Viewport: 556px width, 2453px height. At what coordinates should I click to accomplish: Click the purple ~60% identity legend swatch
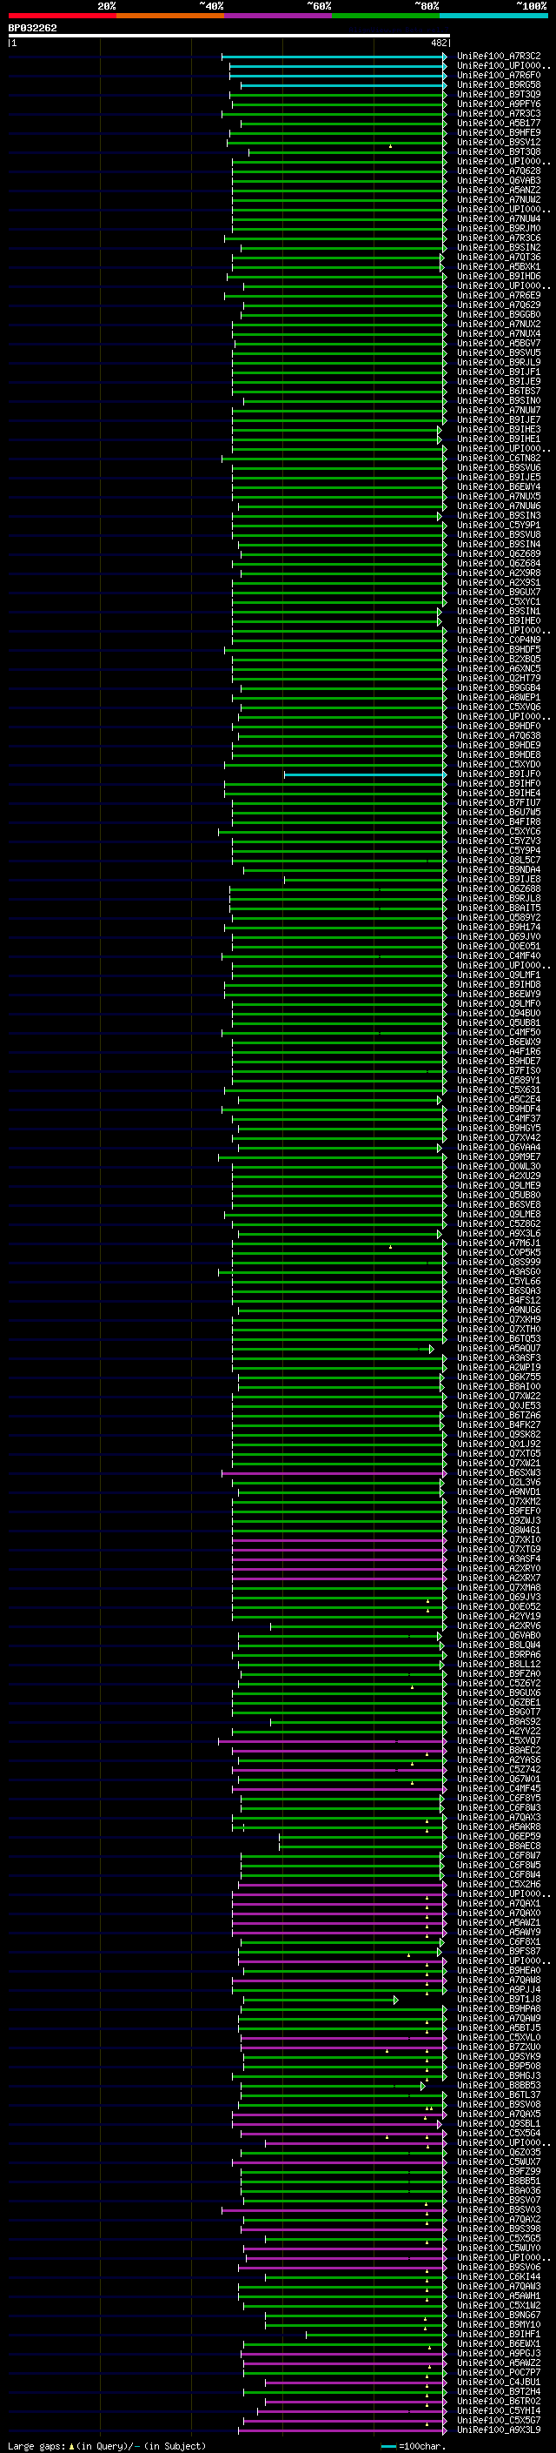[279, 16]
